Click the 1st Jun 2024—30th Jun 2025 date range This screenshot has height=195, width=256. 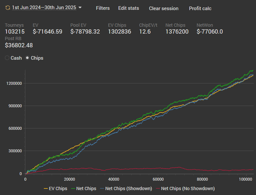[44, 8]
